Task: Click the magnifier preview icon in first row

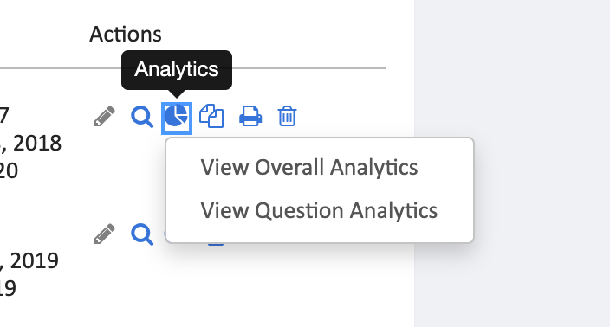Action: click(x=142, y=117)
